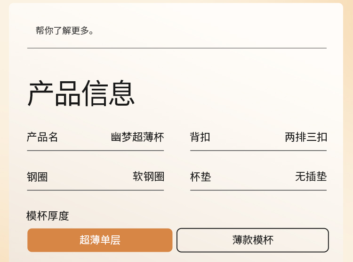Click the divider line below the intro text
This screenshot has width=353, height=262.
[176, 48]
